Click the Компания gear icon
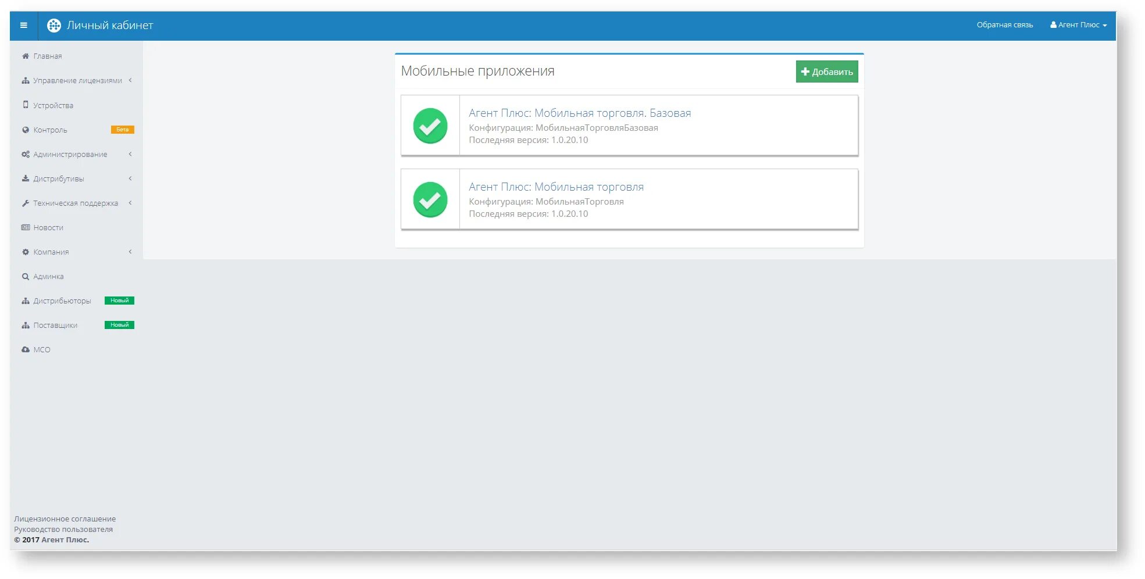The height and width of the screenshot is (579, 1145). coord(26,252)
